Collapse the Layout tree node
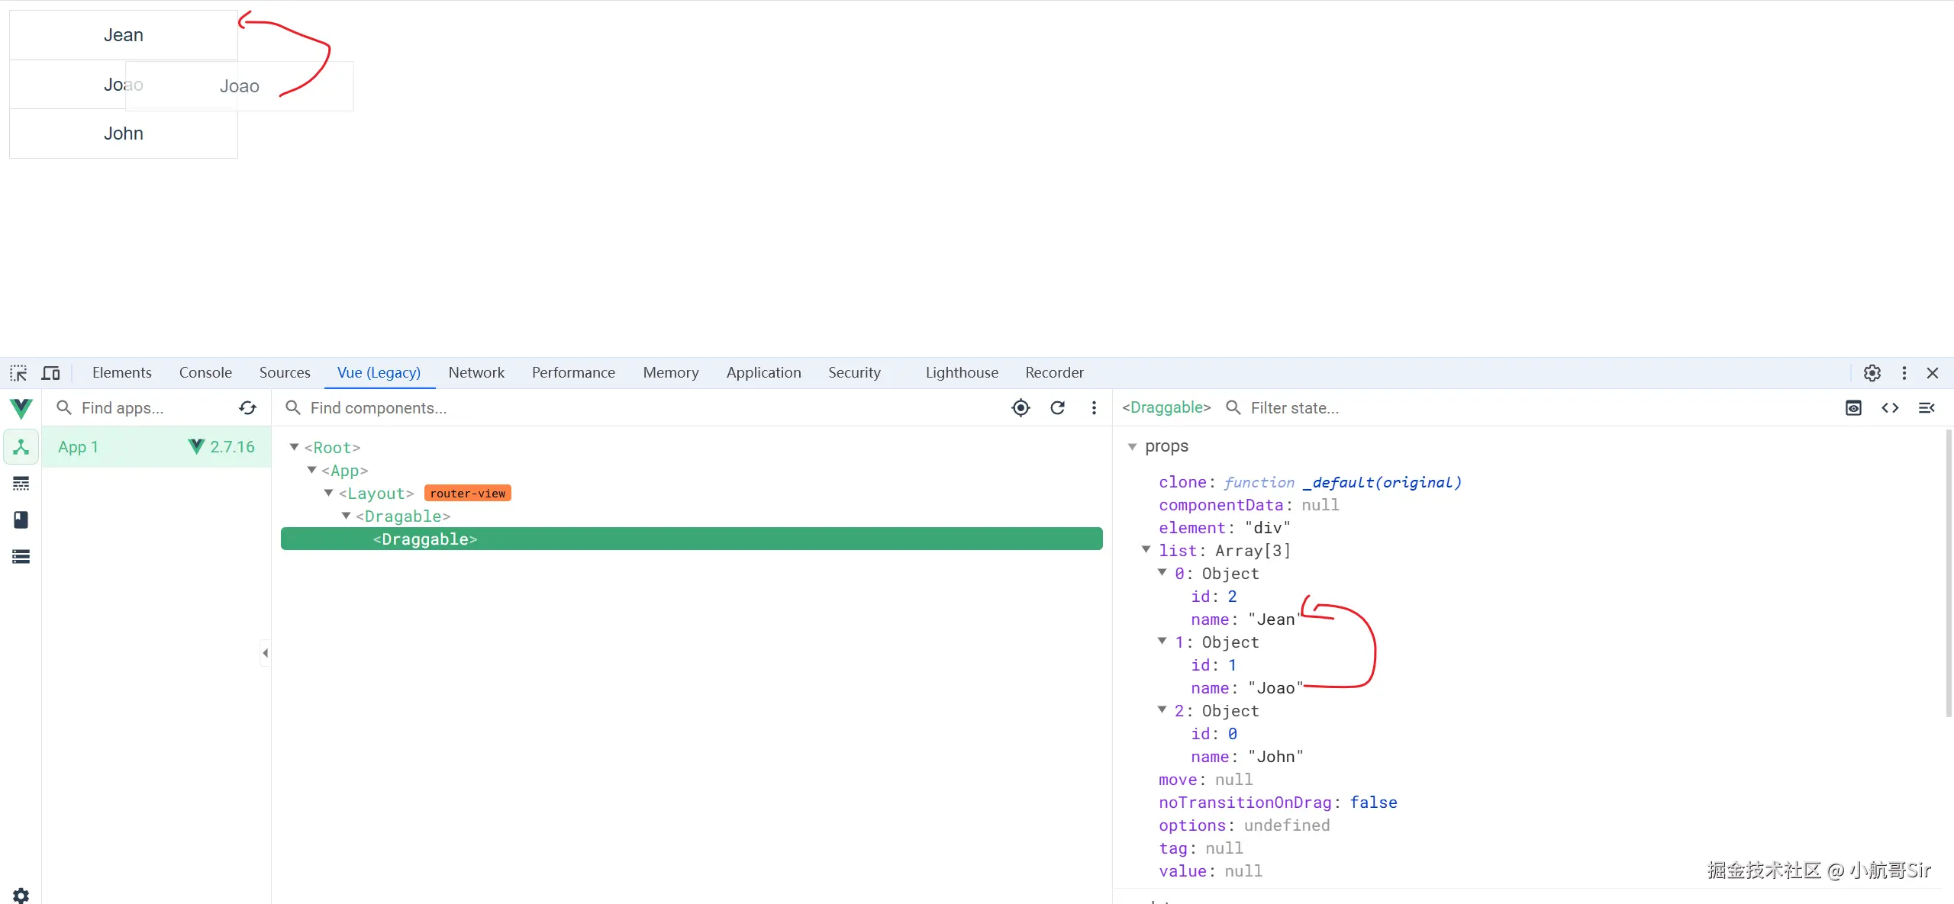Viewport: 1954px width, 904px height. (329, 494)
